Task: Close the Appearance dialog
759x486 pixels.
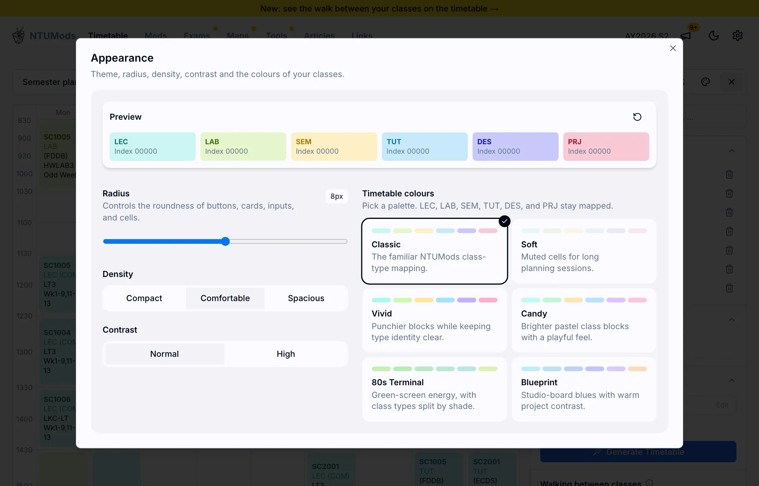Action: point(673,48)
